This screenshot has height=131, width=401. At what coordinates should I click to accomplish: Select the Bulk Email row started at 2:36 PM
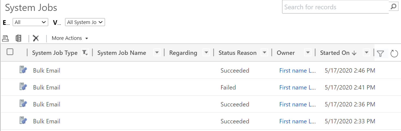point(201,104)
